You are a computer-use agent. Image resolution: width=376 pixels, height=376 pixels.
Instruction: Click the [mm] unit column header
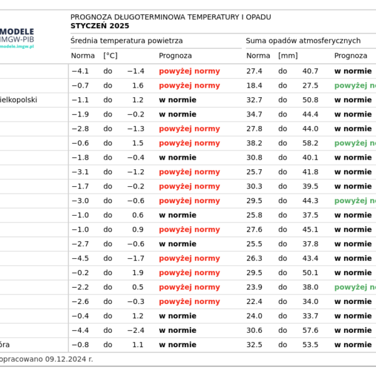point(288,56)
